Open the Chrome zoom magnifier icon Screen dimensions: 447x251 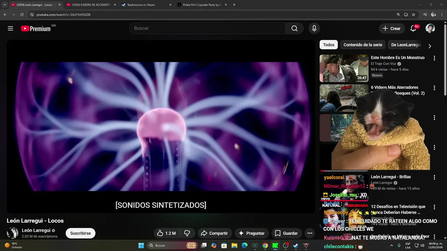398,15
